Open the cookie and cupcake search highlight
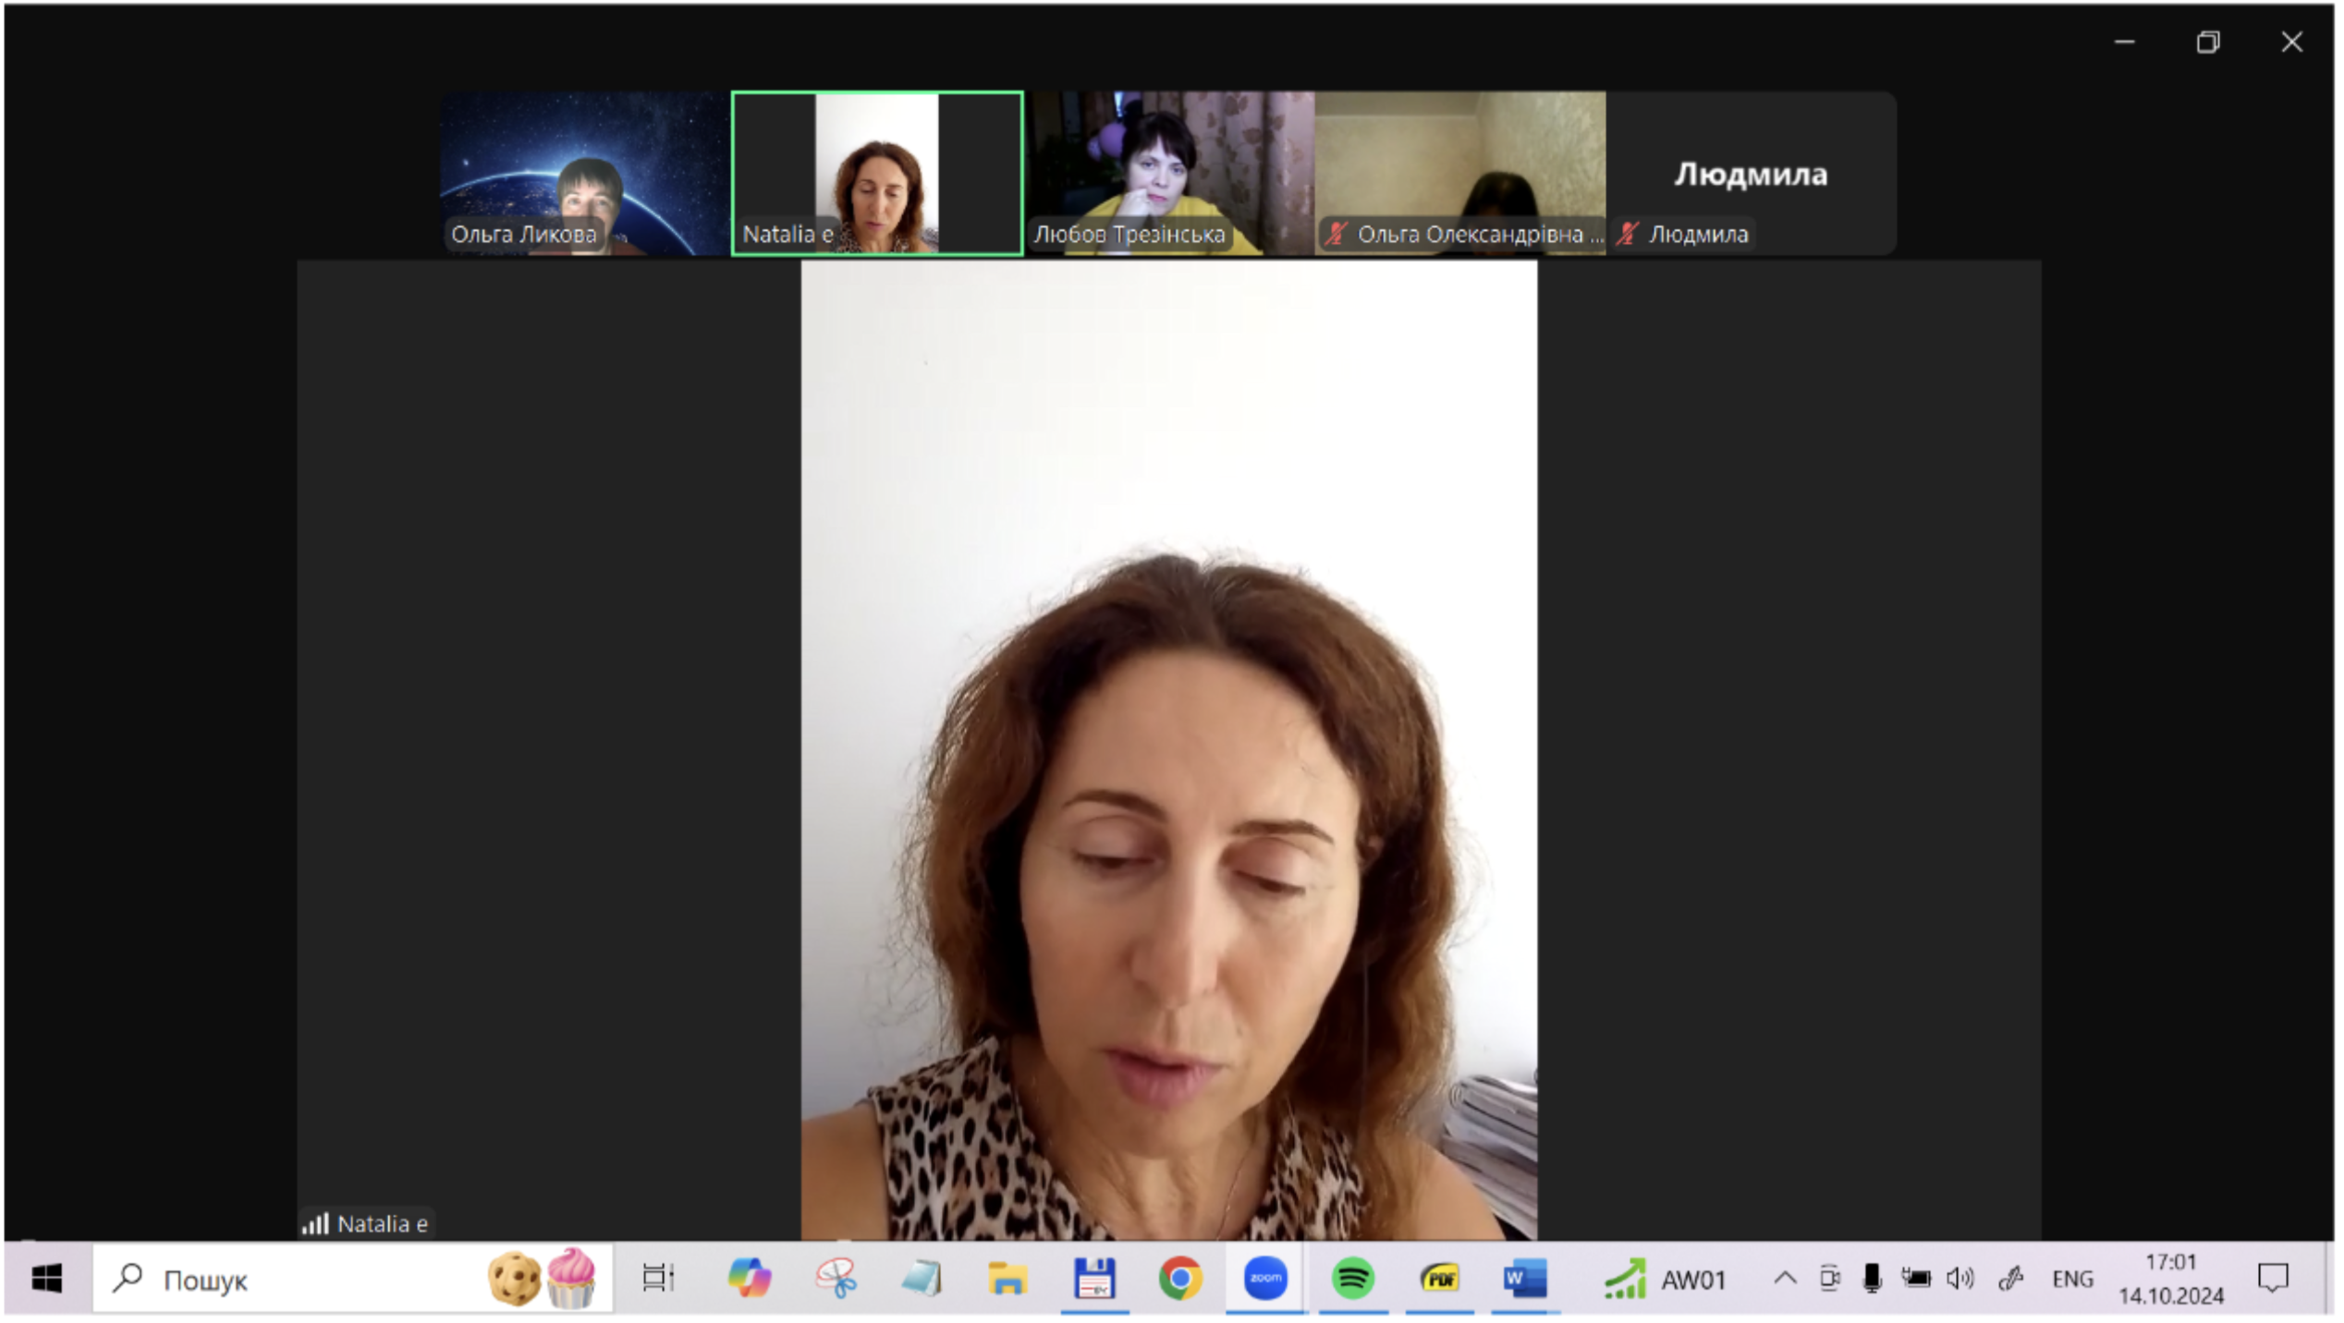Screen dimensions: 2344x1323 542,1279
